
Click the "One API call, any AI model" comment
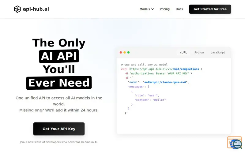click(144, 65)
